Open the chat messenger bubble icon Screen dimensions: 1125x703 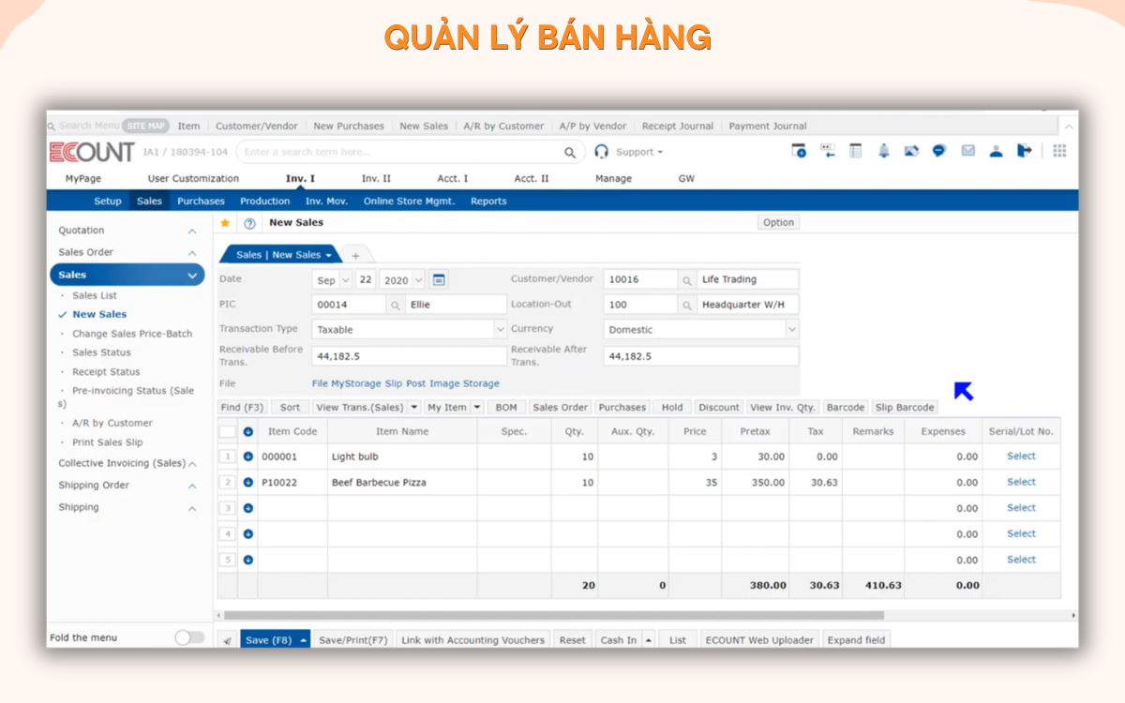pos(939,151)
